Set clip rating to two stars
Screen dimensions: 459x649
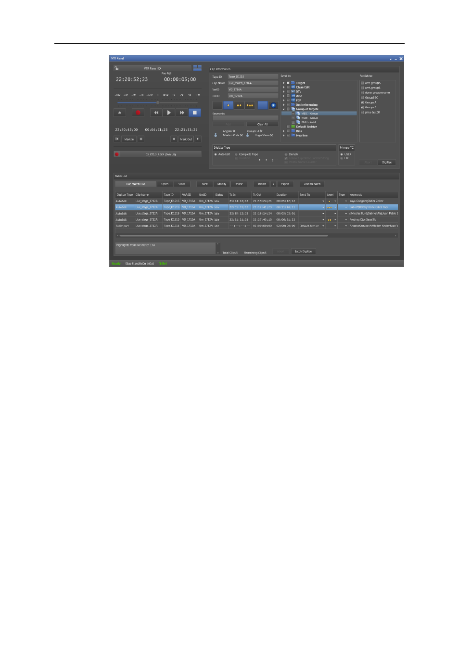click(x=239, y=105)
